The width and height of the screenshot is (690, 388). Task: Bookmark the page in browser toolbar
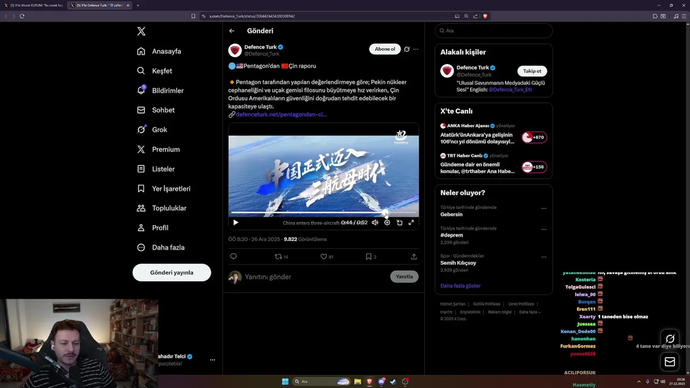point(193,16)
